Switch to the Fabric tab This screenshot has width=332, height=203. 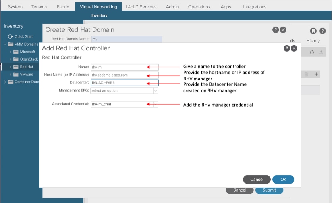[63, 7]
